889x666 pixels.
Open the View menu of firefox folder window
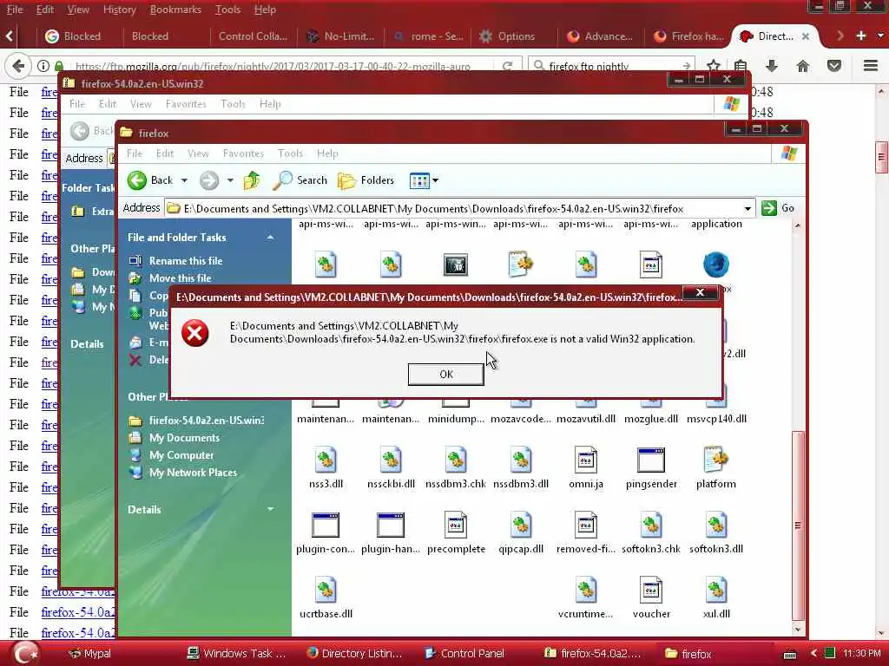[x=198, y=153]
